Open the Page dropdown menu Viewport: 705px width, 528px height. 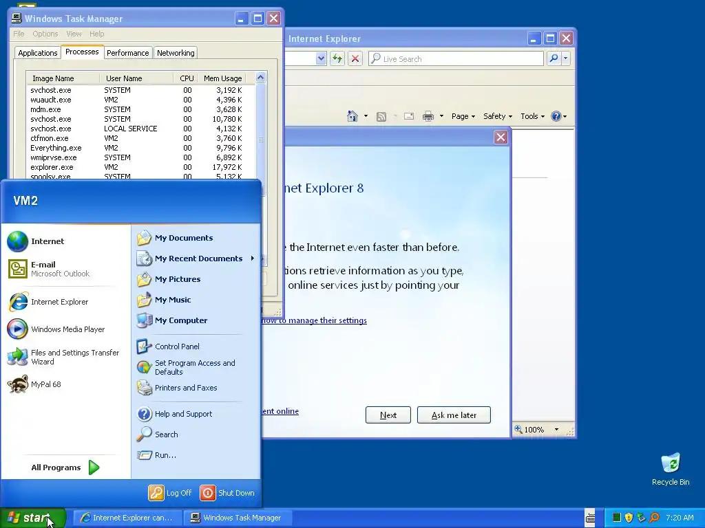pyautogui.click(x=463, y=116)
